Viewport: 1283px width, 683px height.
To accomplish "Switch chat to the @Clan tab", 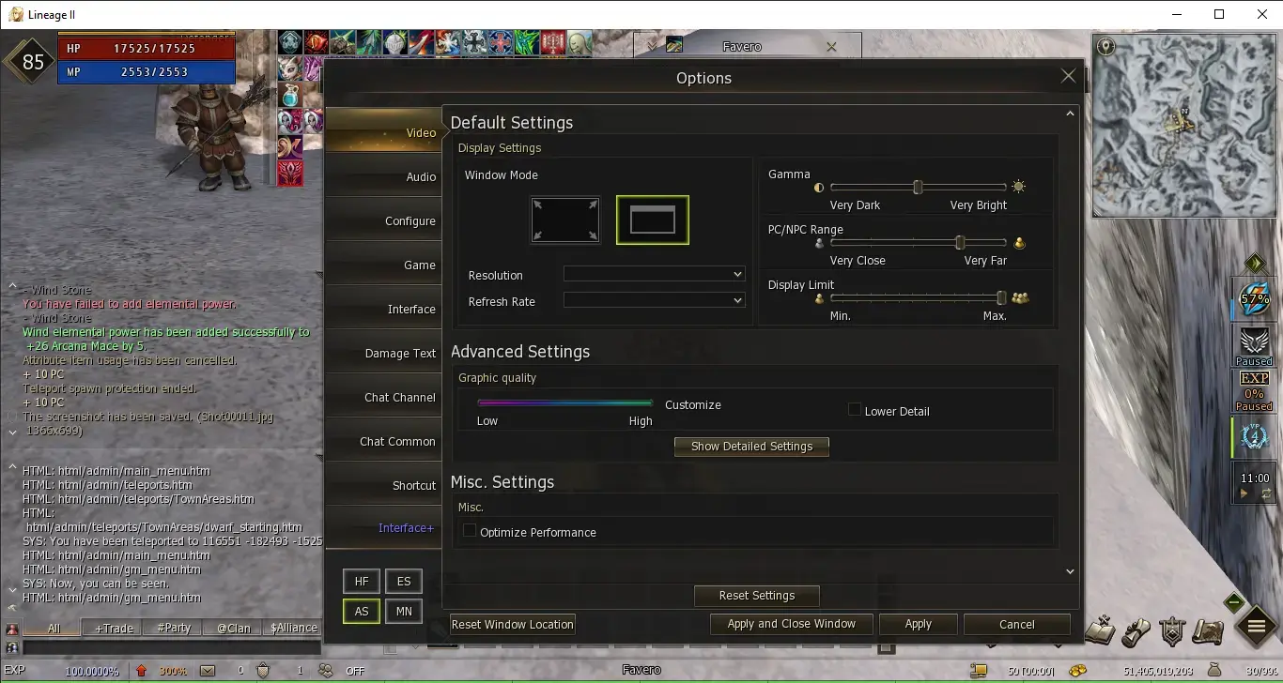I will coord(234,628).
